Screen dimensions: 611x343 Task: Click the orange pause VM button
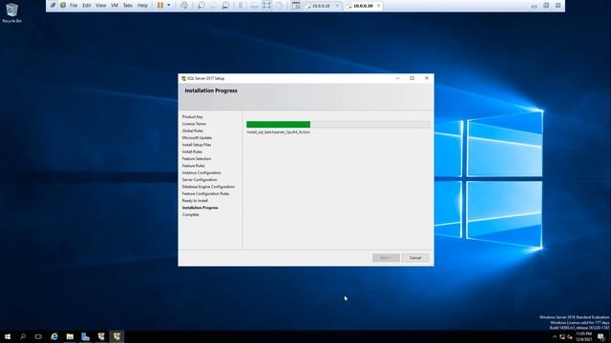(160, 6)
